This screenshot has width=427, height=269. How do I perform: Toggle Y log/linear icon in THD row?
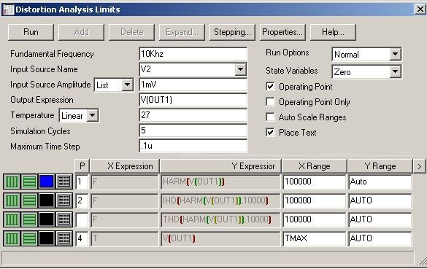29,219
